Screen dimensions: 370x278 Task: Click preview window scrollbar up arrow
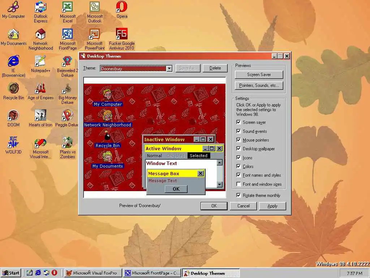220,163
